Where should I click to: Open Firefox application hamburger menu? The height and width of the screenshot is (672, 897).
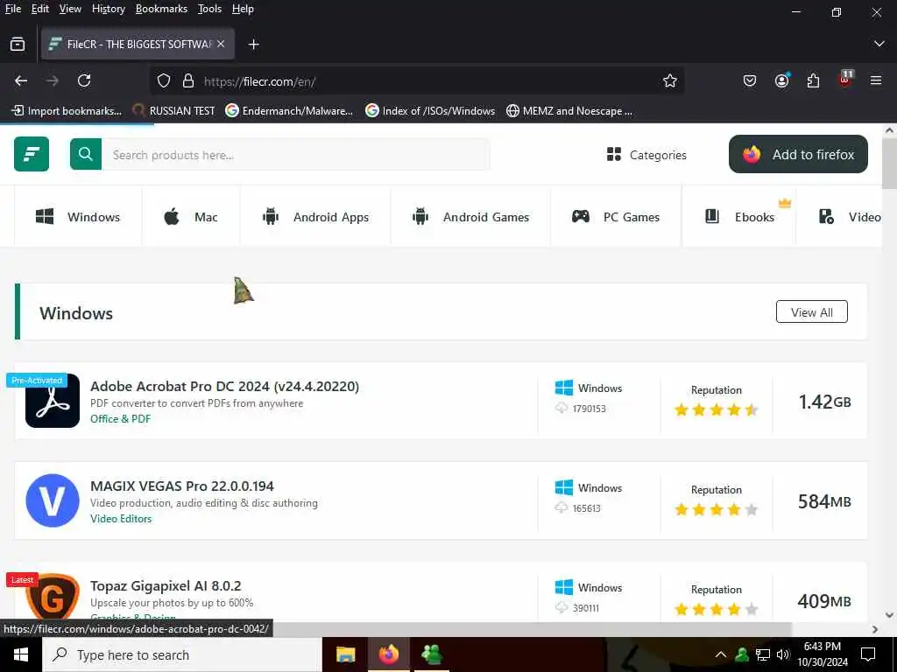point(876,80)
